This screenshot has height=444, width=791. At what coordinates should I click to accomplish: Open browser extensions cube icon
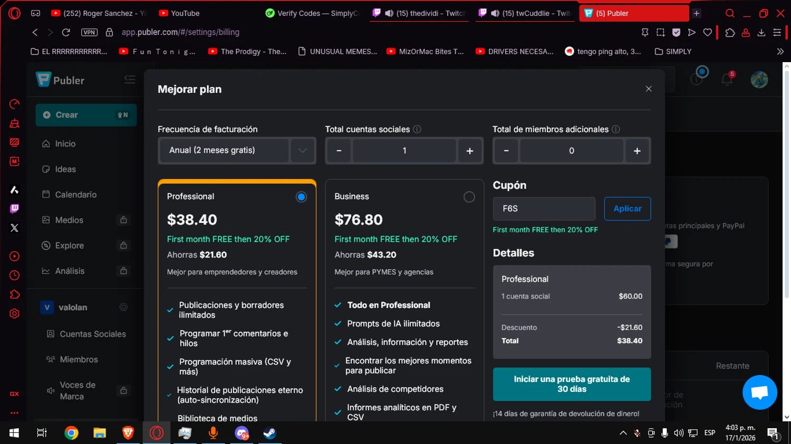[x=730, y=32]
